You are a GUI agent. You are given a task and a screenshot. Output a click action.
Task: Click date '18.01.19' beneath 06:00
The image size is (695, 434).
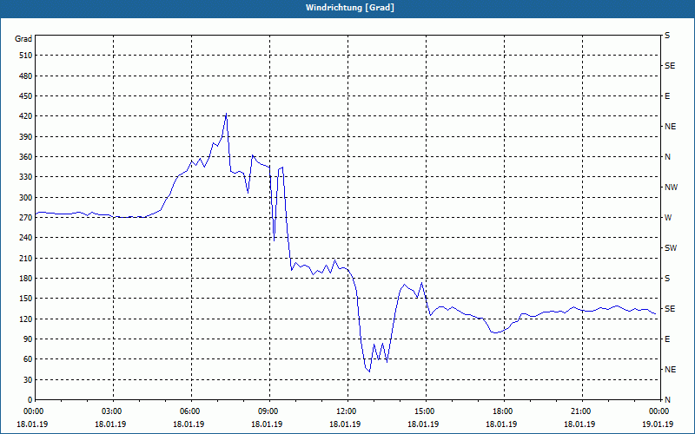(x=189, y=424)
